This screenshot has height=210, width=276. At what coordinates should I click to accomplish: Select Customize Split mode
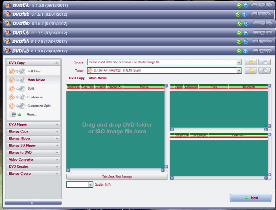pos(33,106)
